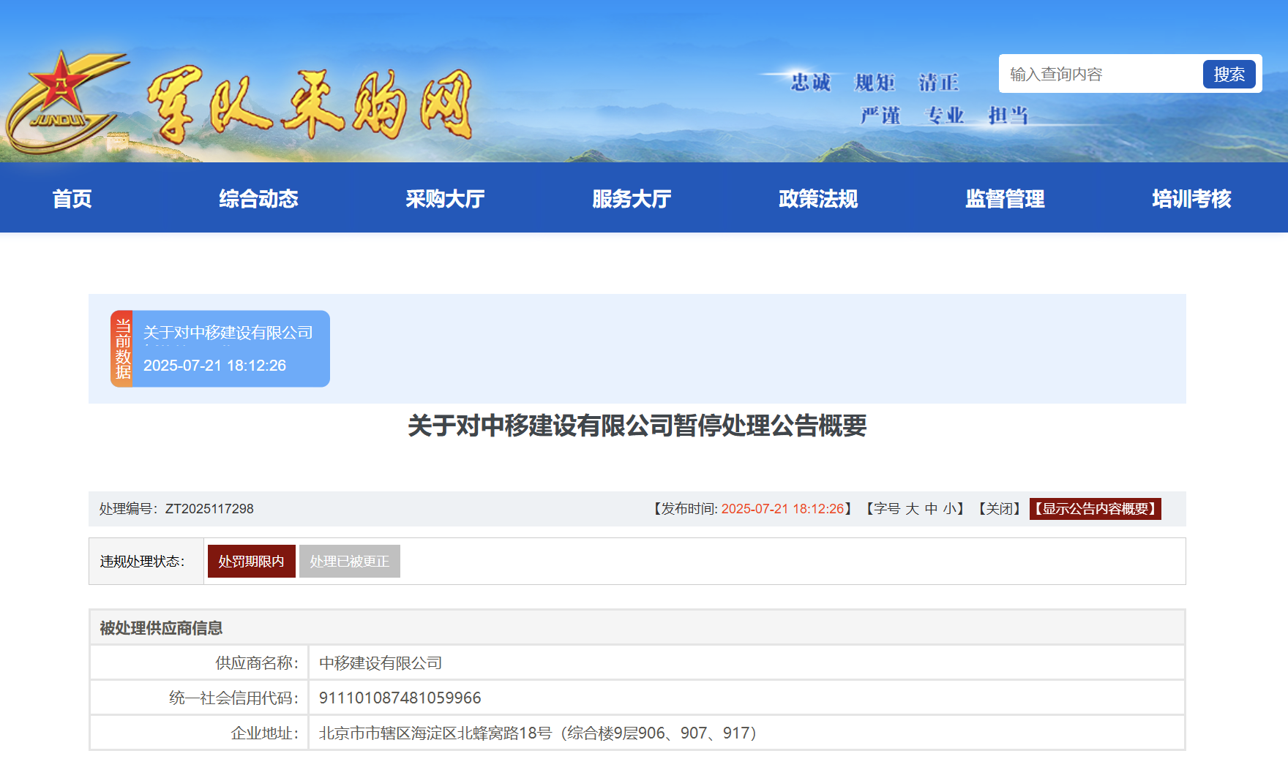The height and width of the screenshot is (759, 1288).
Task: Select the 处罚期限内 status tab
Action: pyautogui.click(x=251, y=561)
